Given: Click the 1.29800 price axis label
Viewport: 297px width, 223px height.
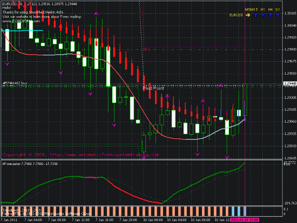Looking at the screenshot, I should pos(290,49).
